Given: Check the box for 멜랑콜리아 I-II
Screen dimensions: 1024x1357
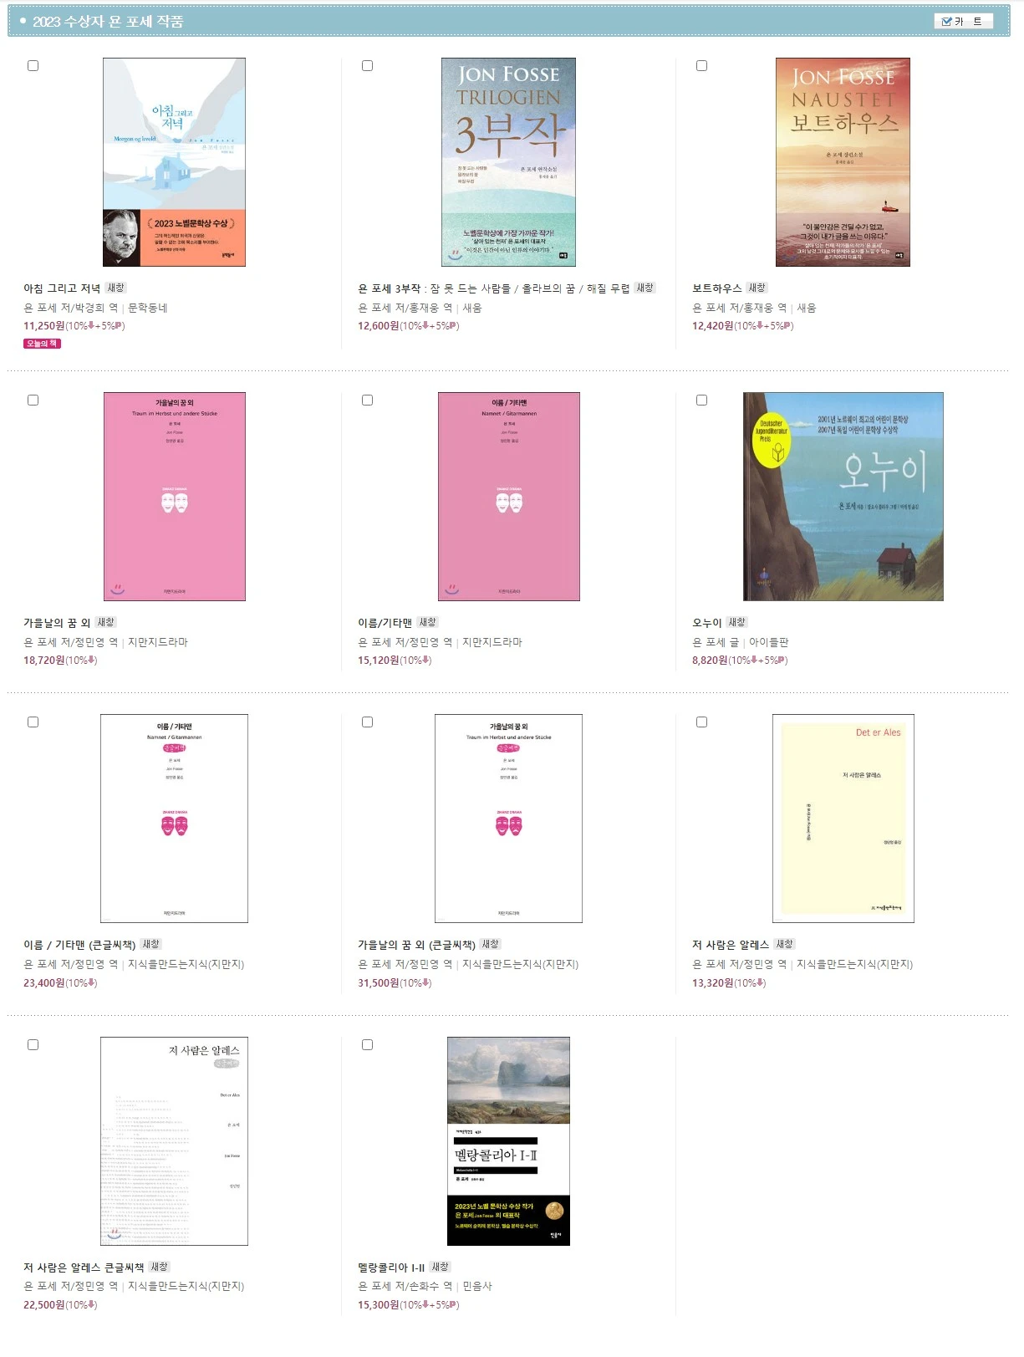Looking at the screenshot, I should point(367,1045).
